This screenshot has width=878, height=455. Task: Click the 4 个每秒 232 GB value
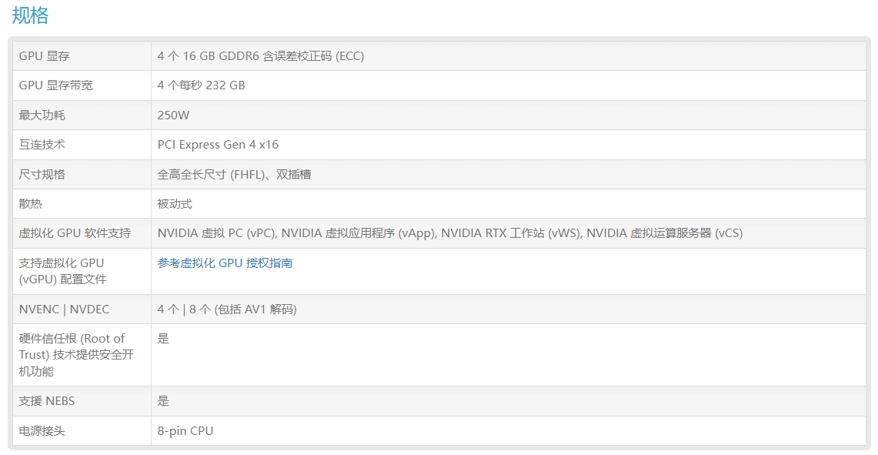pos(201,85)
